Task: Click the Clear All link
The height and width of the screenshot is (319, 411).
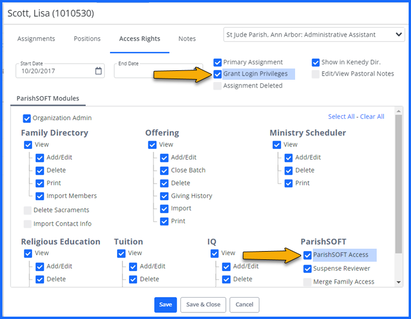Action: tap(372, 116)
